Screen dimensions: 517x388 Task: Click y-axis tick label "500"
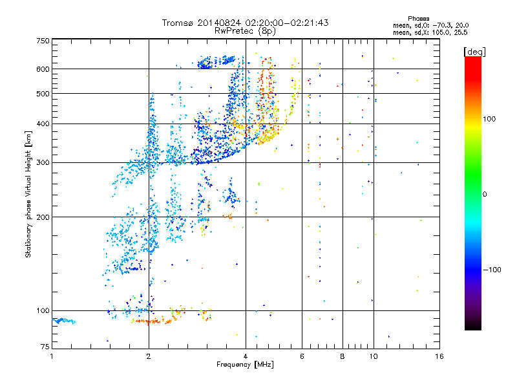click(43, 94)
